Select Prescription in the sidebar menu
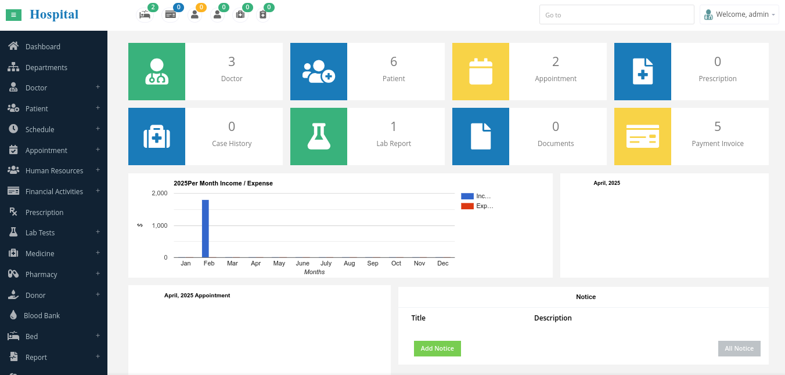The width and height of the screenshot is (785, 375). [44, 212]
